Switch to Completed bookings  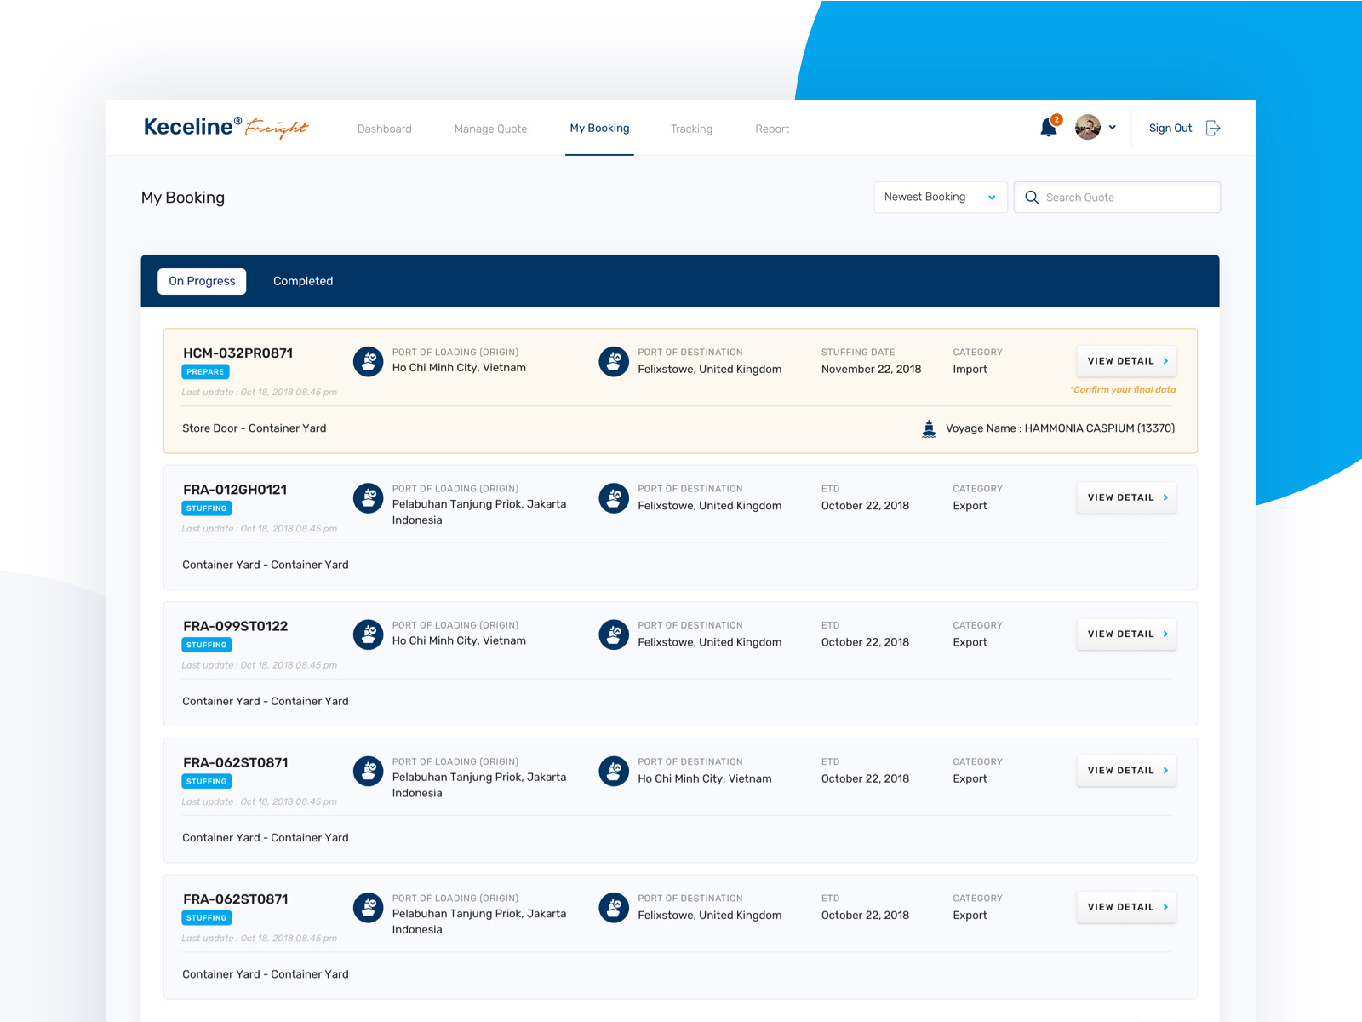point(303,281)
